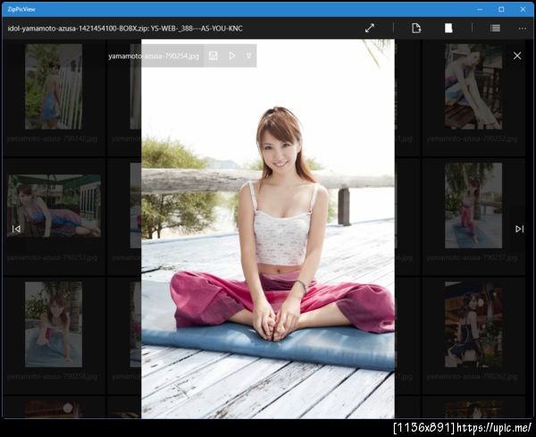Image resolution: width=536 pixels, height=437 pixels.
Task: Start slideshow with the play triangle button
Action: click(231, 55)
